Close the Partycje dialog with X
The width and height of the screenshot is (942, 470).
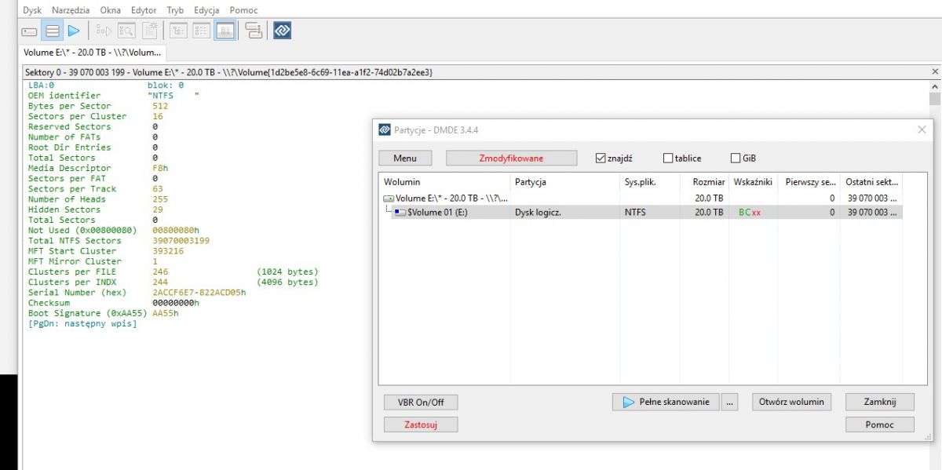[922, 129]
